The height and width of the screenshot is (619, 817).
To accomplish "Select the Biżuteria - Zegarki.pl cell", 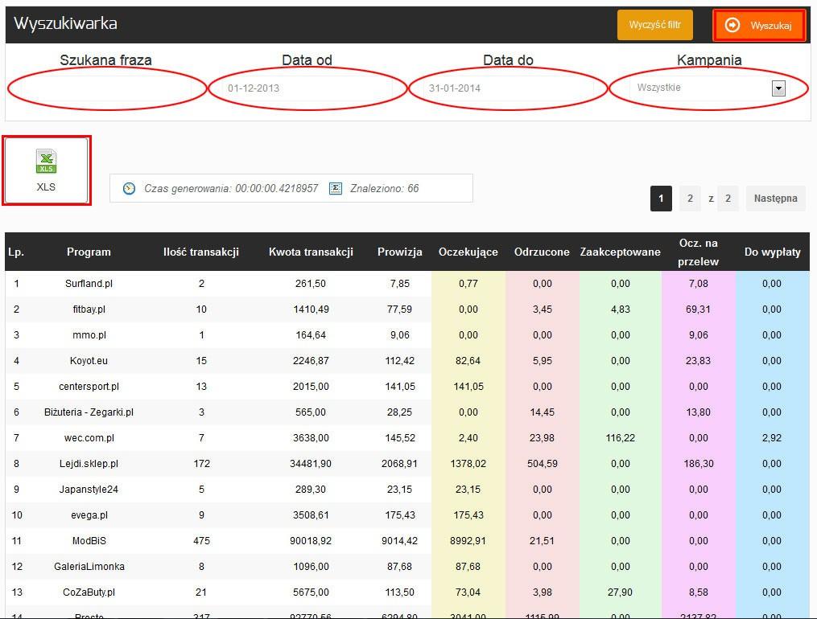I will point(89,412).
